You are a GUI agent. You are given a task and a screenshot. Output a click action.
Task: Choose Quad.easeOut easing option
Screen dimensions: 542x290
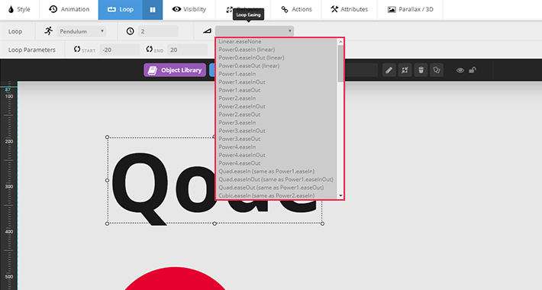point(271,187)
